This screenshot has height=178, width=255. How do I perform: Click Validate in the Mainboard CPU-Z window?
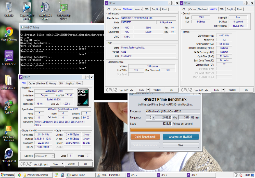(157, 90)
